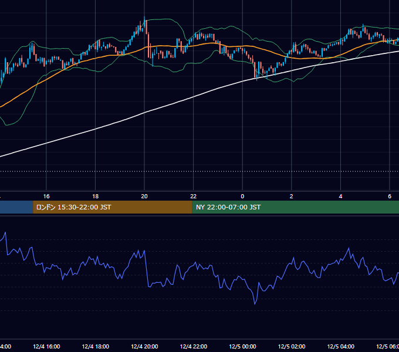The image size is (399, 352).
Task: Select the white dotted horizontal price line
Action: pyautogui.click(x=199, y=171)
